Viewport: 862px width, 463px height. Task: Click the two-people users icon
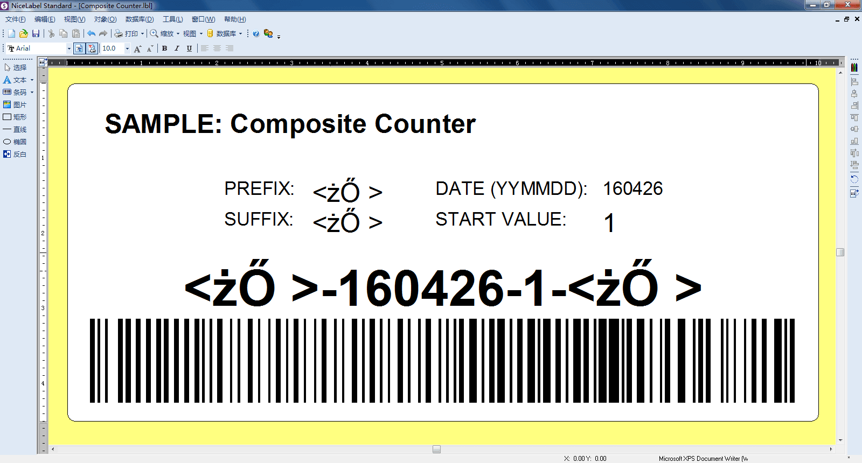(x=268, y=33)
